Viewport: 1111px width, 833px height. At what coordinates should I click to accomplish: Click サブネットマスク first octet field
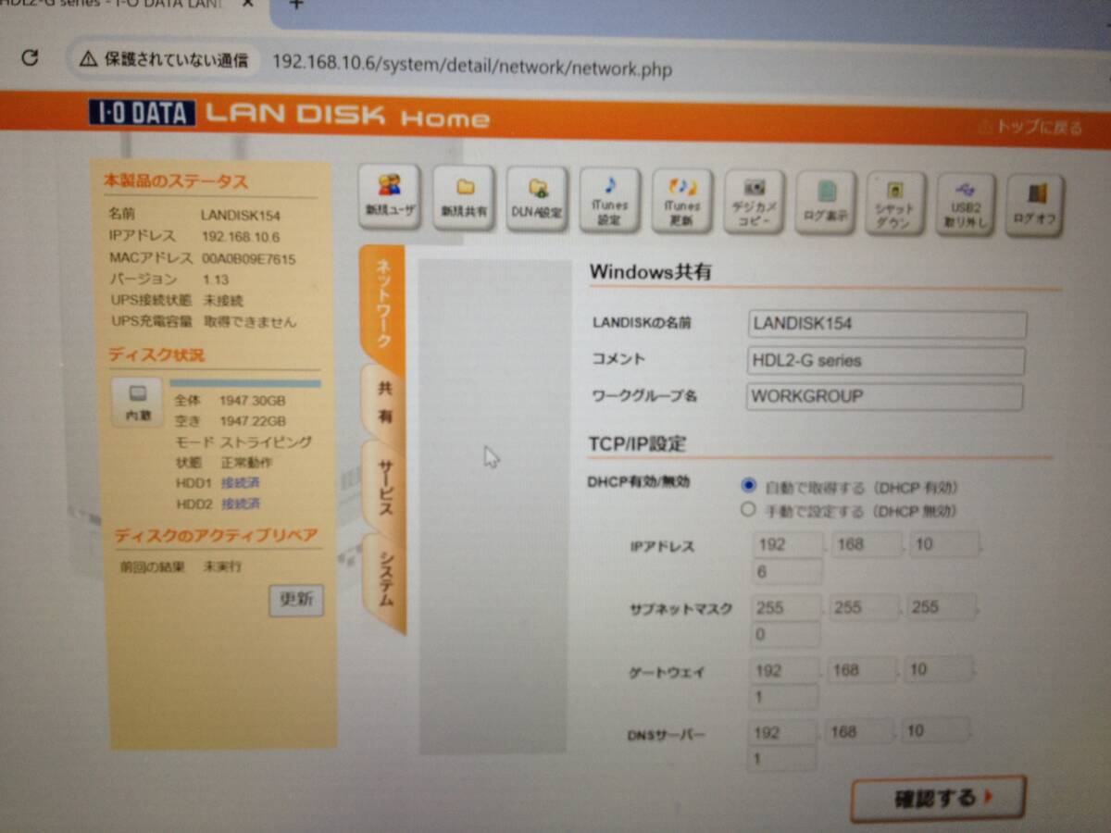[x=786, y=607]
